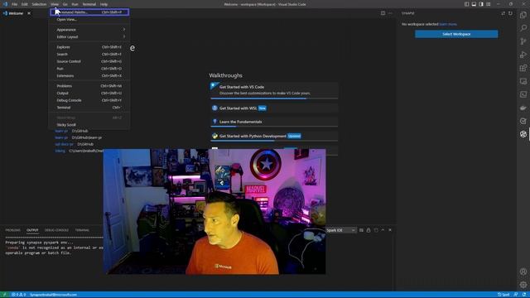Click the refresh icon in the Synapse panel header
The image size is (530, 298).
point(510,13)
